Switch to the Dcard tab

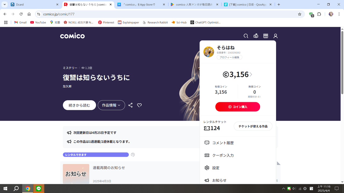(35, 5)
